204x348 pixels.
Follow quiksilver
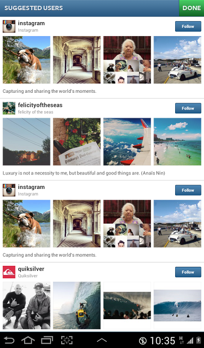[x=188, y=272]
